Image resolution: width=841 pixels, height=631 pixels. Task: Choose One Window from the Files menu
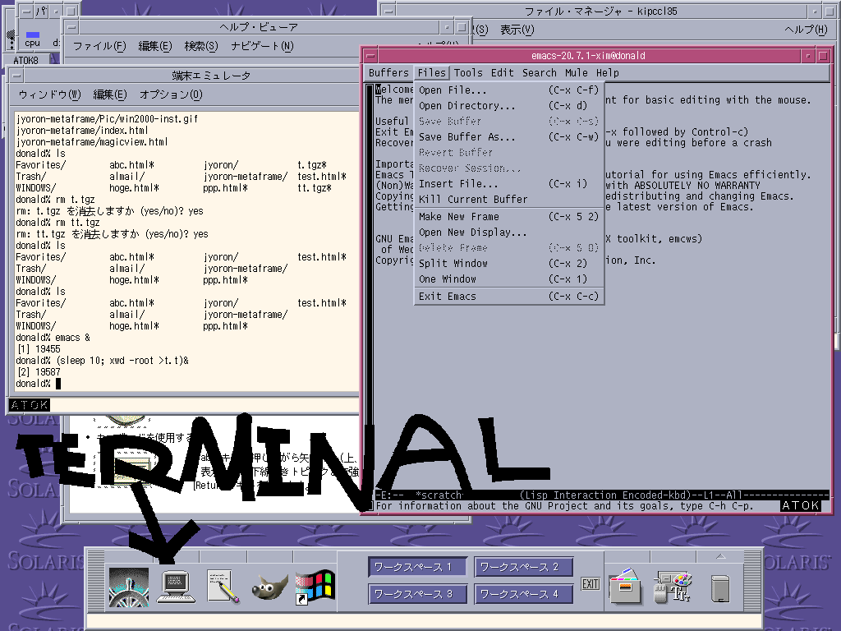(x=509, y=279)
